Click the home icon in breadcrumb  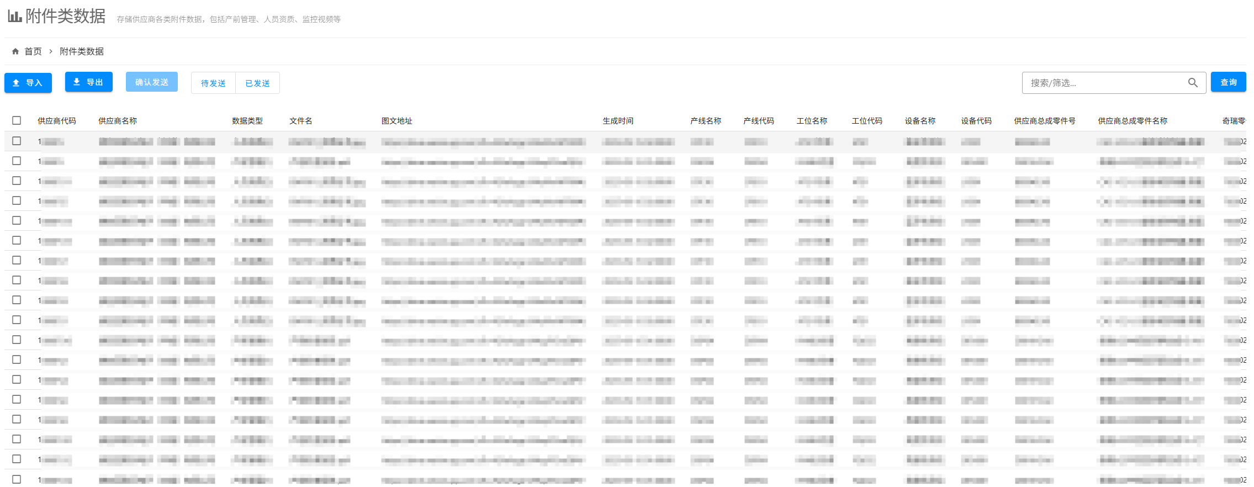15,51
